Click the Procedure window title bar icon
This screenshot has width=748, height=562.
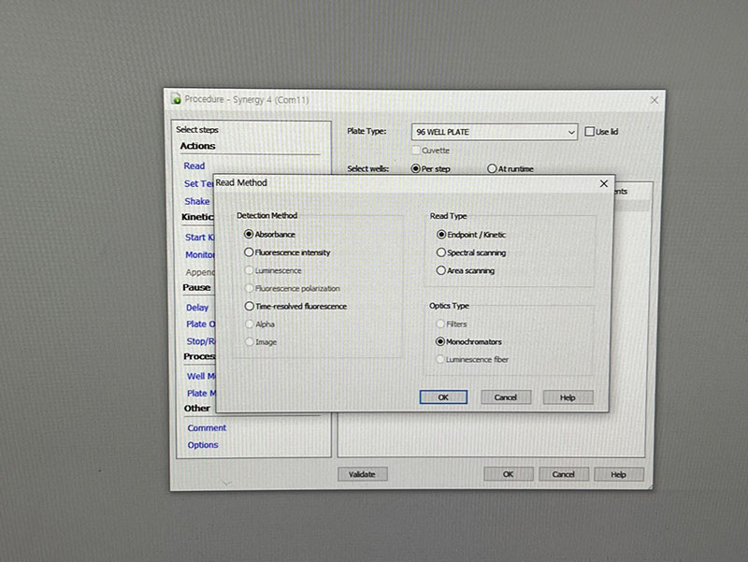[176, 100]
